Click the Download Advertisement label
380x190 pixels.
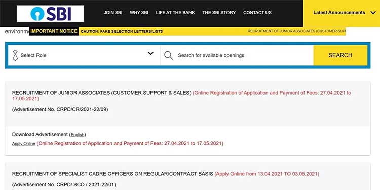40,134
